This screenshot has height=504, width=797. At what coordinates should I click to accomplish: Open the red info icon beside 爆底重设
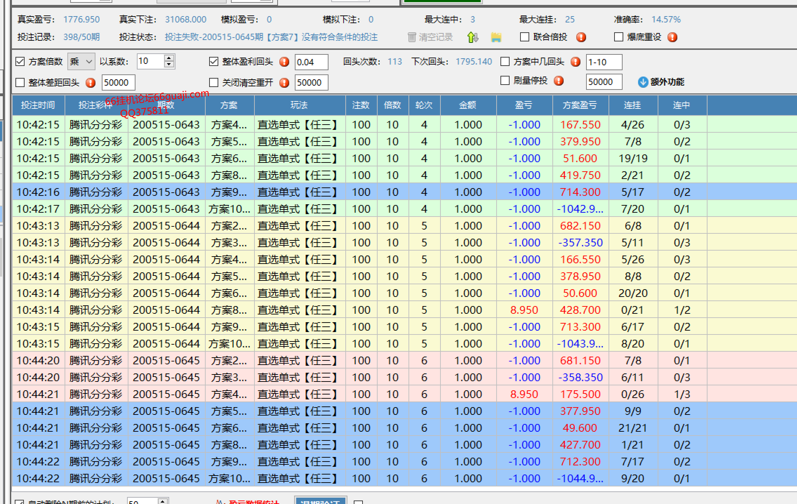coord(672,37)
